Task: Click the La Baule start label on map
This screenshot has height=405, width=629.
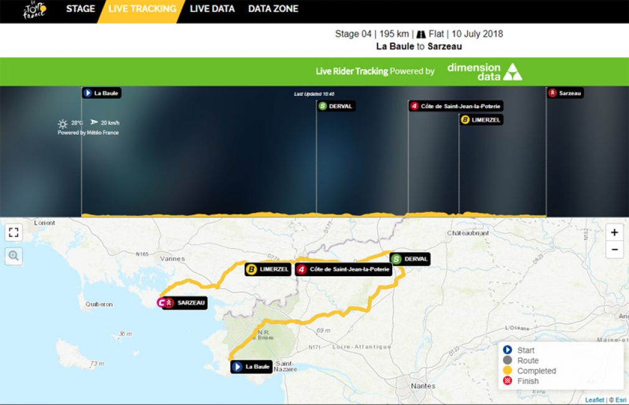Action: tap(252, 366)
